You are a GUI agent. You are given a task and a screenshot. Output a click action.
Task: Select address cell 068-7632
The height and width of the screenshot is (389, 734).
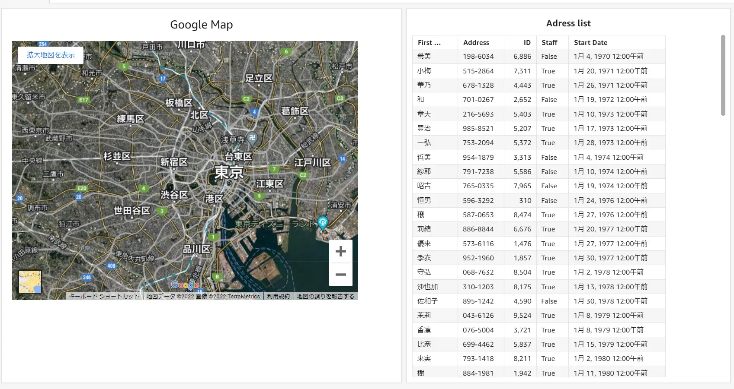pos(481,272)
